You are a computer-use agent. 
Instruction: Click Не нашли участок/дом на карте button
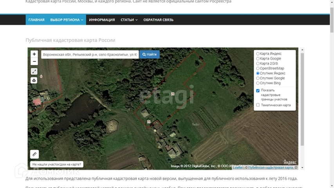point(57,164)
